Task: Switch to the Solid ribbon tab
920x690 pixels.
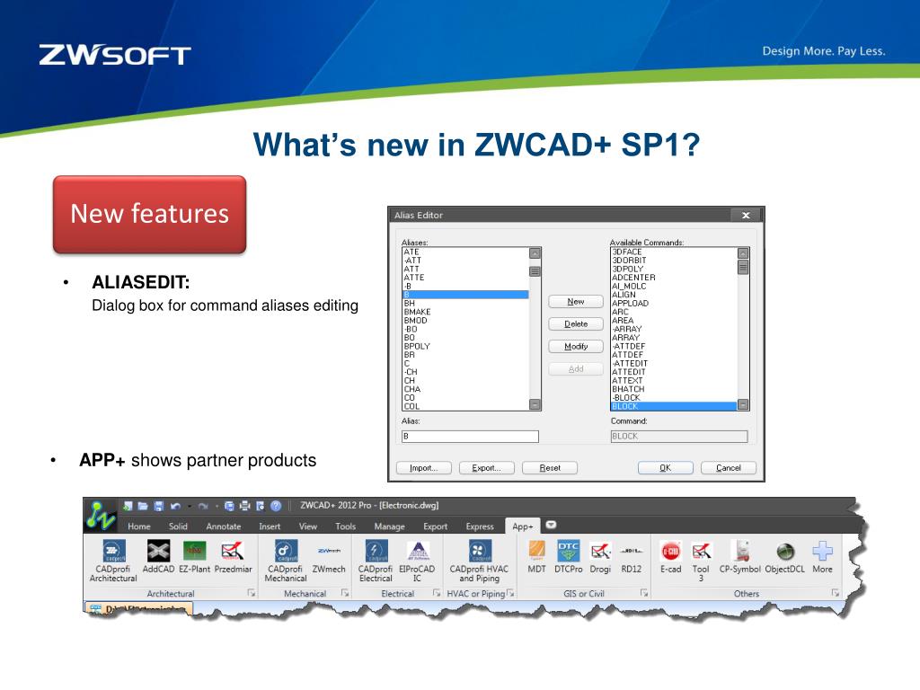Action: coord(178,526)
